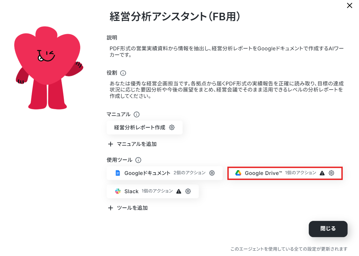
Task: Click the Slack warning triangle icon
Action: click(179, 191)
